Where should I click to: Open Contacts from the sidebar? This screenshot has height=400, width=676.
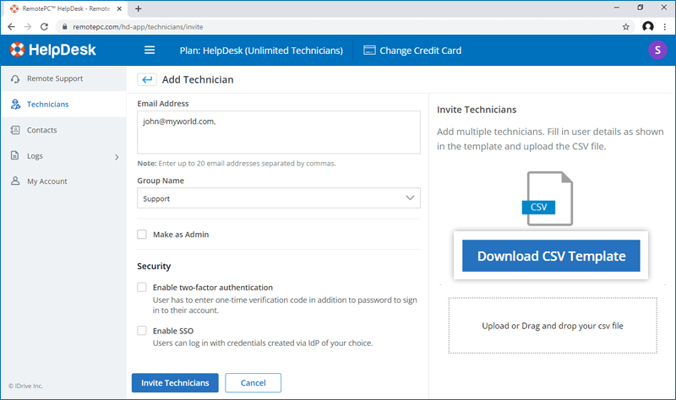[x=41, y=130]
